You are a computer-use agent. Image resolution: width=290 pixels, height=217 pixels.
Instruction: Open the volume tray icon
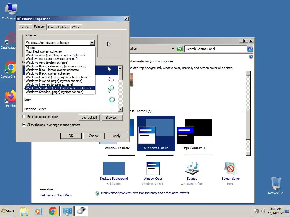pyautogui.click(x=263, y=211)
